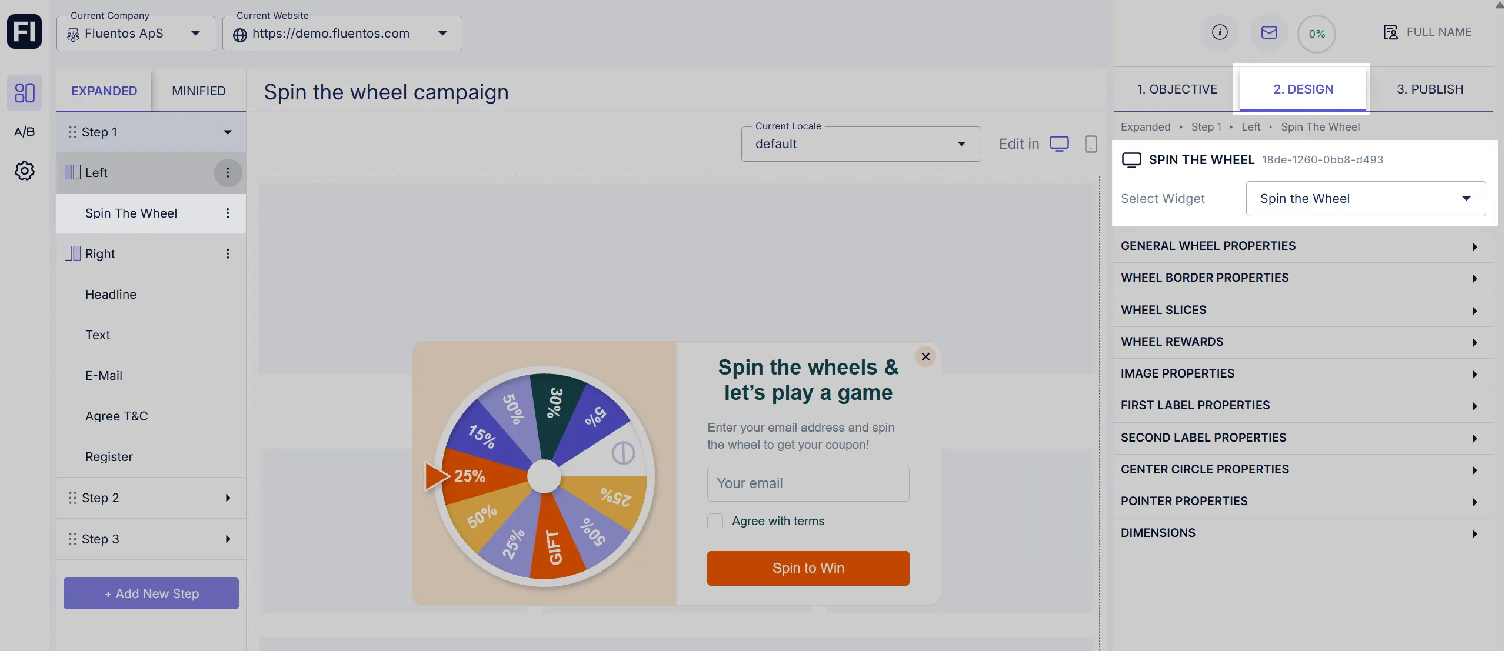Open the mail envelope icon at the top
Viewport: 1505px width, 651px height.
click(x=1269, y=32)
